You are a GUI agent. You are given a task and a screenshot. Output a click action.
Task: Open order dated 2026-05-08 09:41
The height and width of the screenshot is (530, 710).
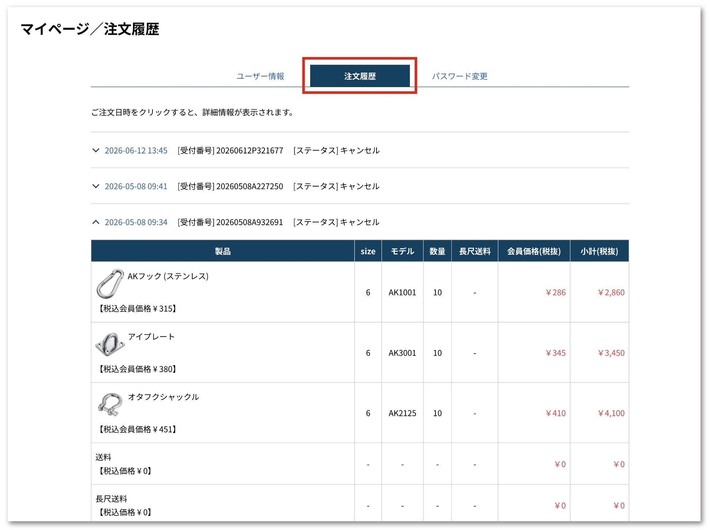coord(136,186)
